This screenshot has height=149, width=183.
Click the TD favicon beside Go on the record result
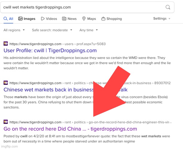(6, 122)
